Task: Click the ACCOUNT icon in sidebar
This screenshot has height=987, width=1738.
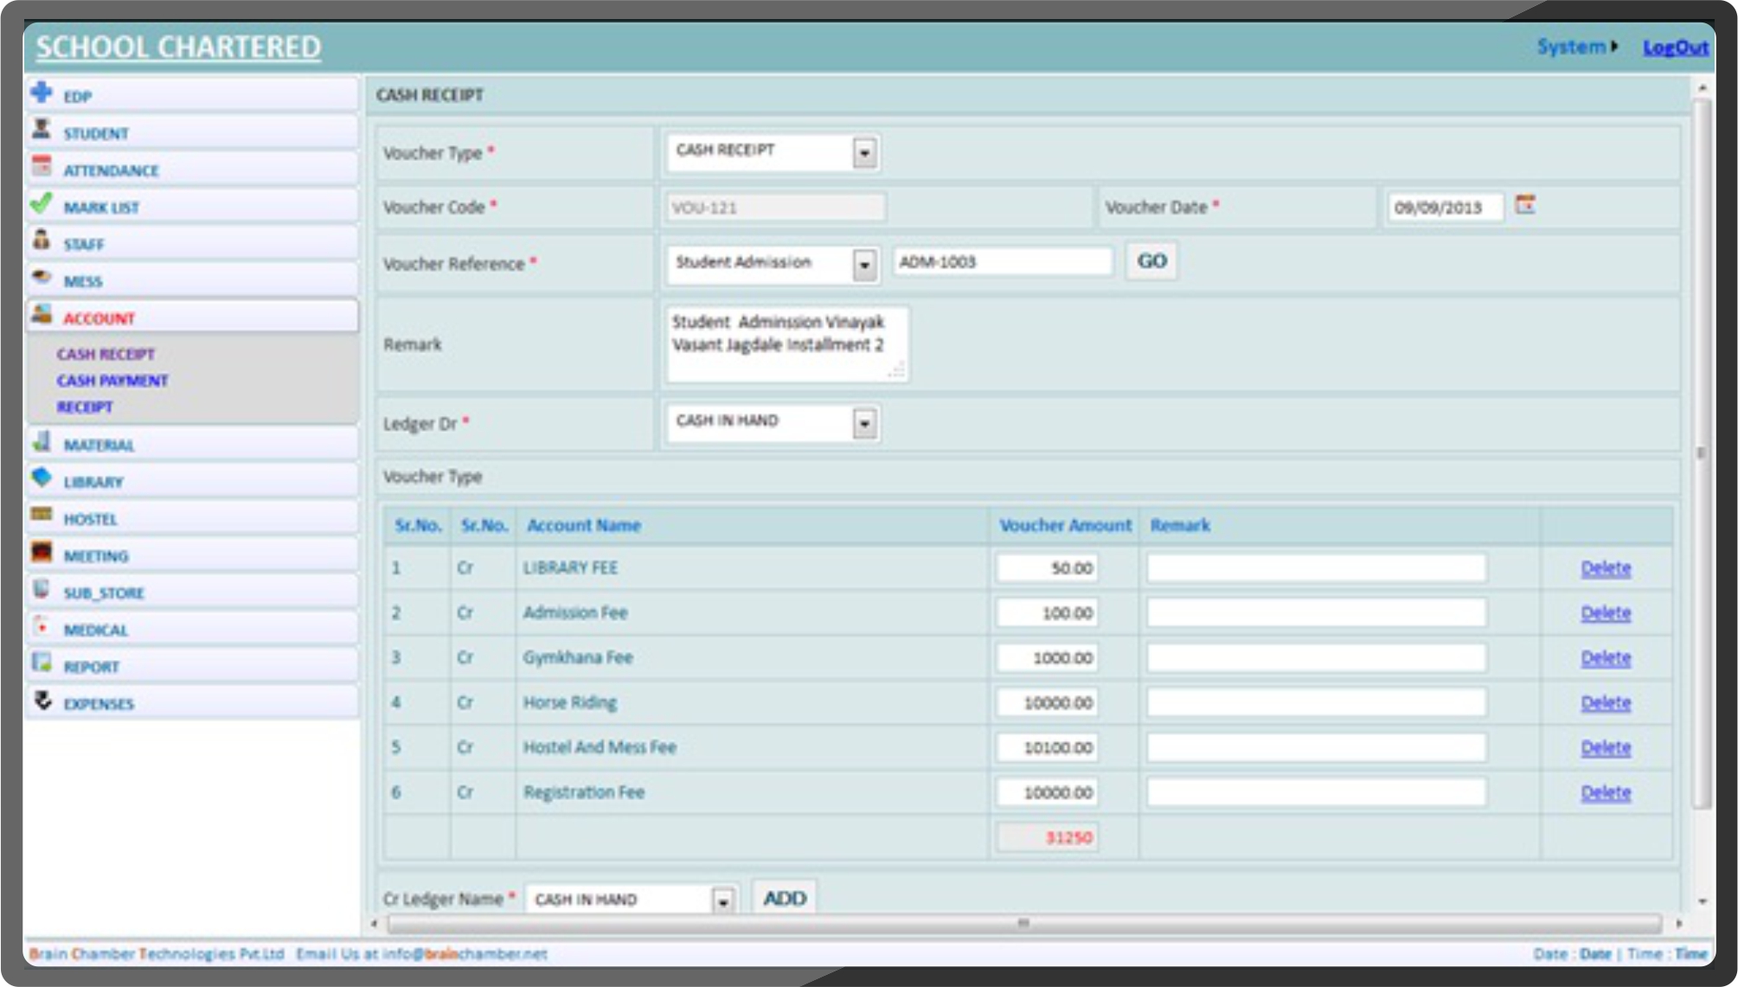Action: point(41,314)
